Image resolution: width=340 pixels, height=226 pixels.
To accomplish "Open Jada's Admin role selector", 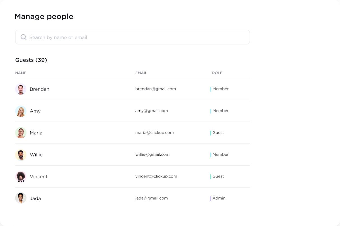I will (219, 198).
